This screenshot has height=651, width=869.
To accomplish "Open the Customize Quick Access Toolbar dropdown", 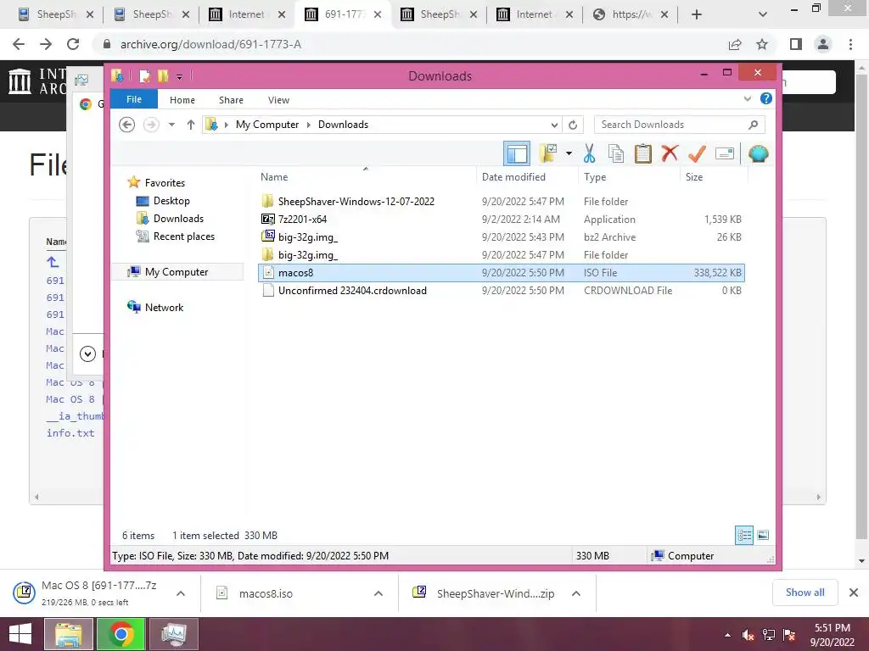I will click(x=180, y=76).
